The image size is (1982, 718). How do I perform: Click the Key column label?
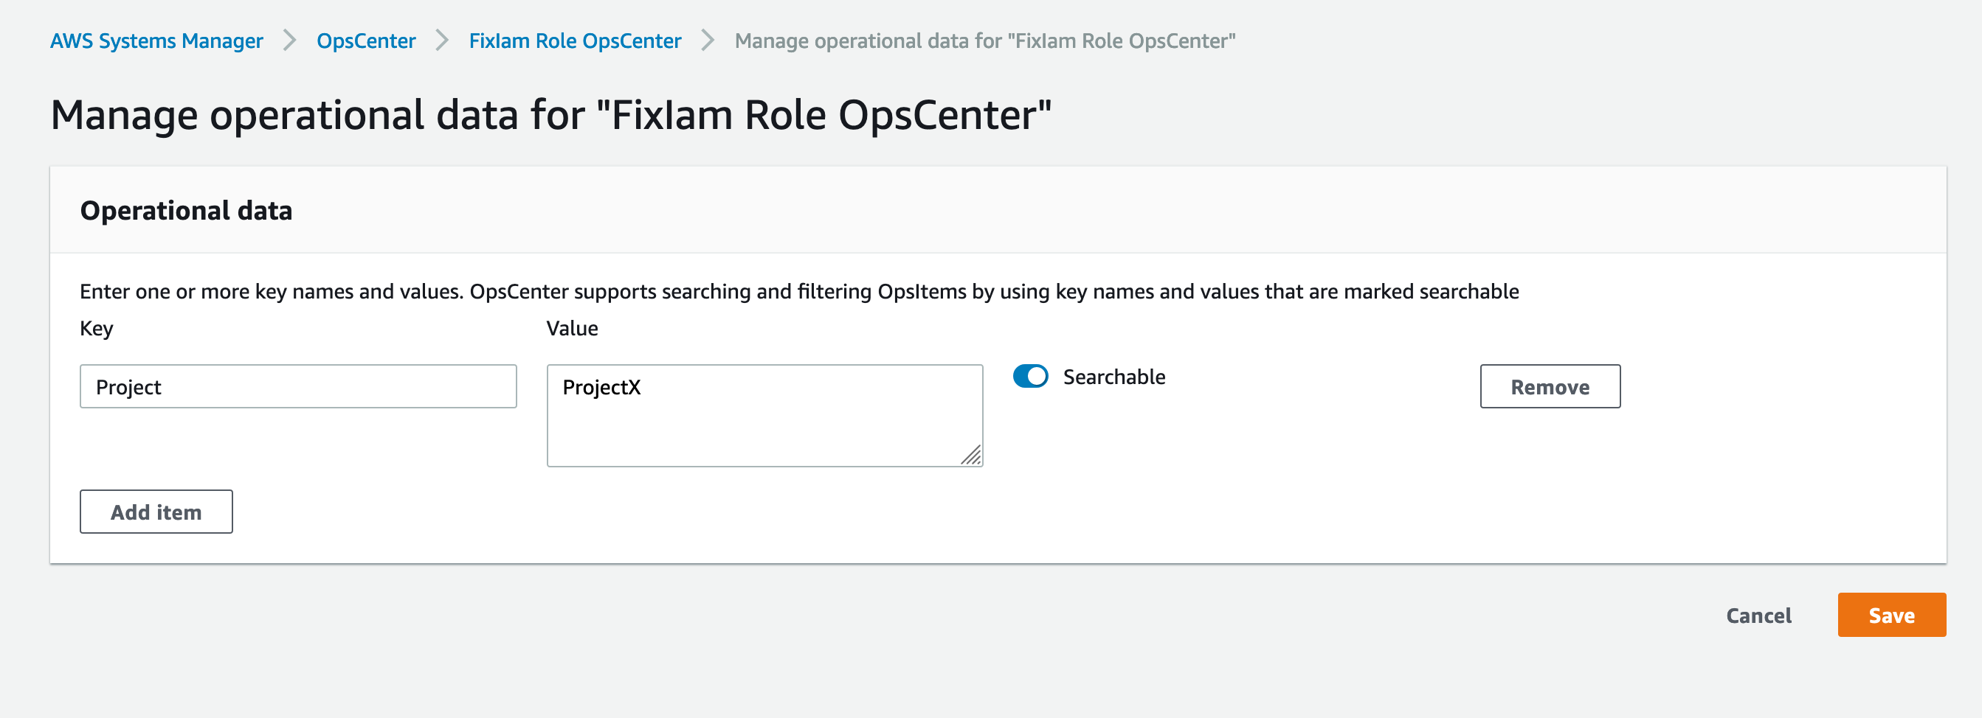point(96,328)
